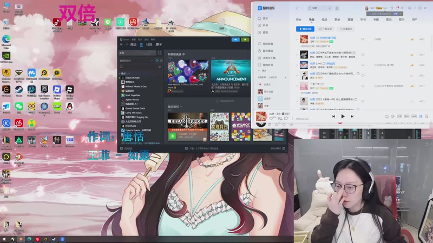Click the Steam back arrow
This screenshot has width=433, height=243.
coord(121,44)
